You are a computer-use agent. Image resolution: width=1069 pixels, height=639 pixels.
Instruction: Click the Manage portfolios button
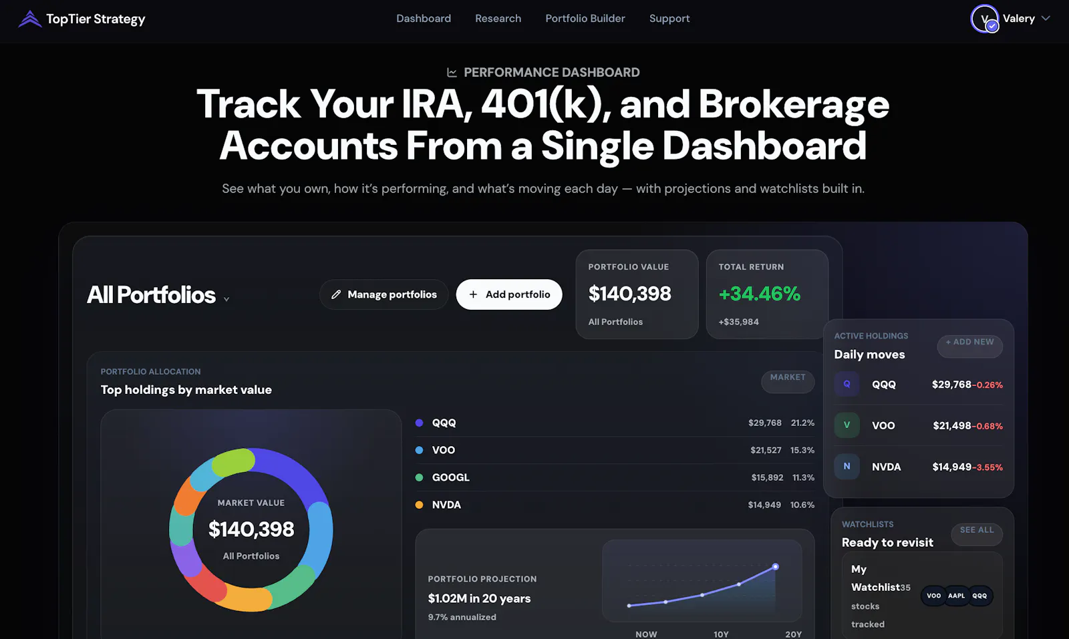tap(384, 294)
